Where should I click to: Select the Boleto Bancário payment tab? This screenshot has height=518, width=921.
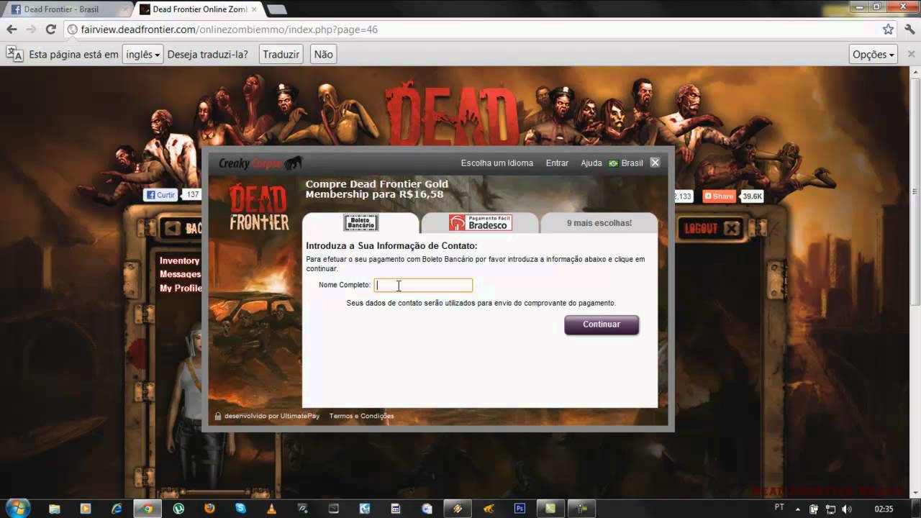pos(360,223)
